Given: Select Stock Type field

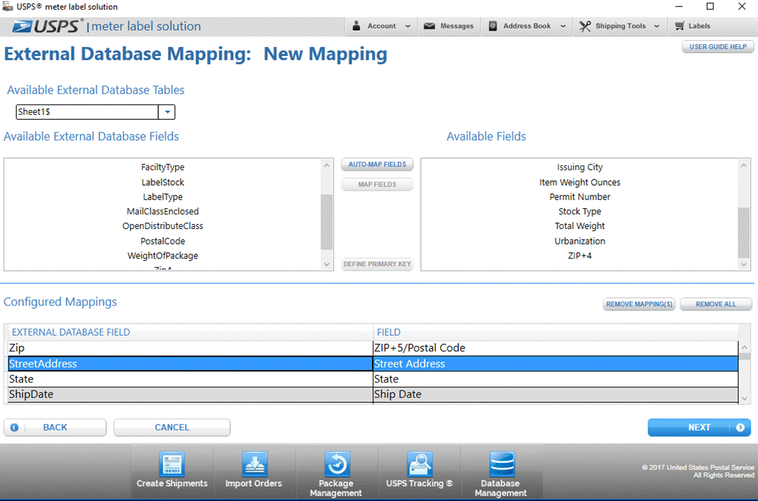Looking at the screenshot, I should [579, 212].
